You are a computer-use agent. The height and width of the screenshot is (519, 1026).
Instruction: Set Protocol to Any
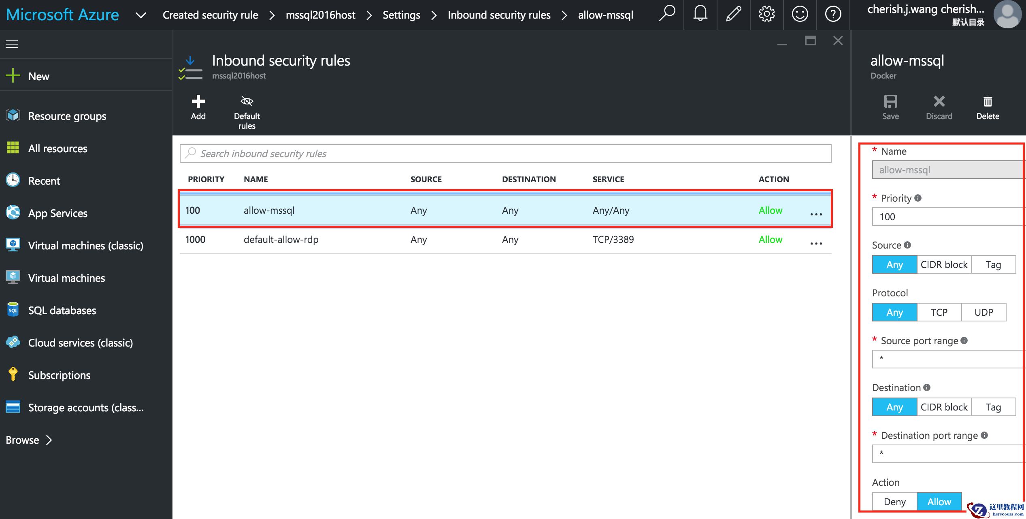[894, 312]
